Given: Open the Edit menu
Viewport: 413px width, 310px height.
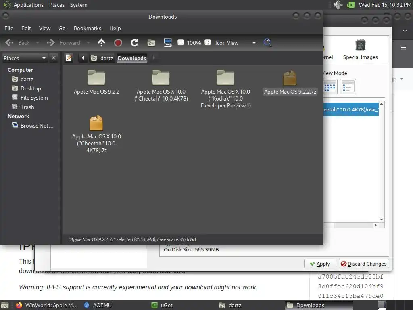Looking at the screenshot, I should [26, 28].
